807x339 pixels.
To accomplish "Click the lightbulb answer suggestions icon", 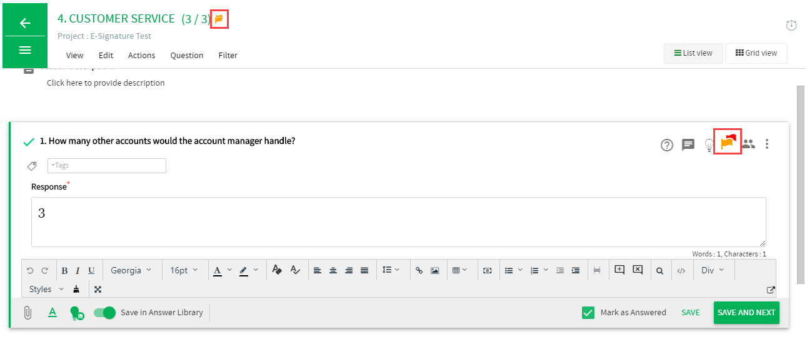I will (709, 145).
